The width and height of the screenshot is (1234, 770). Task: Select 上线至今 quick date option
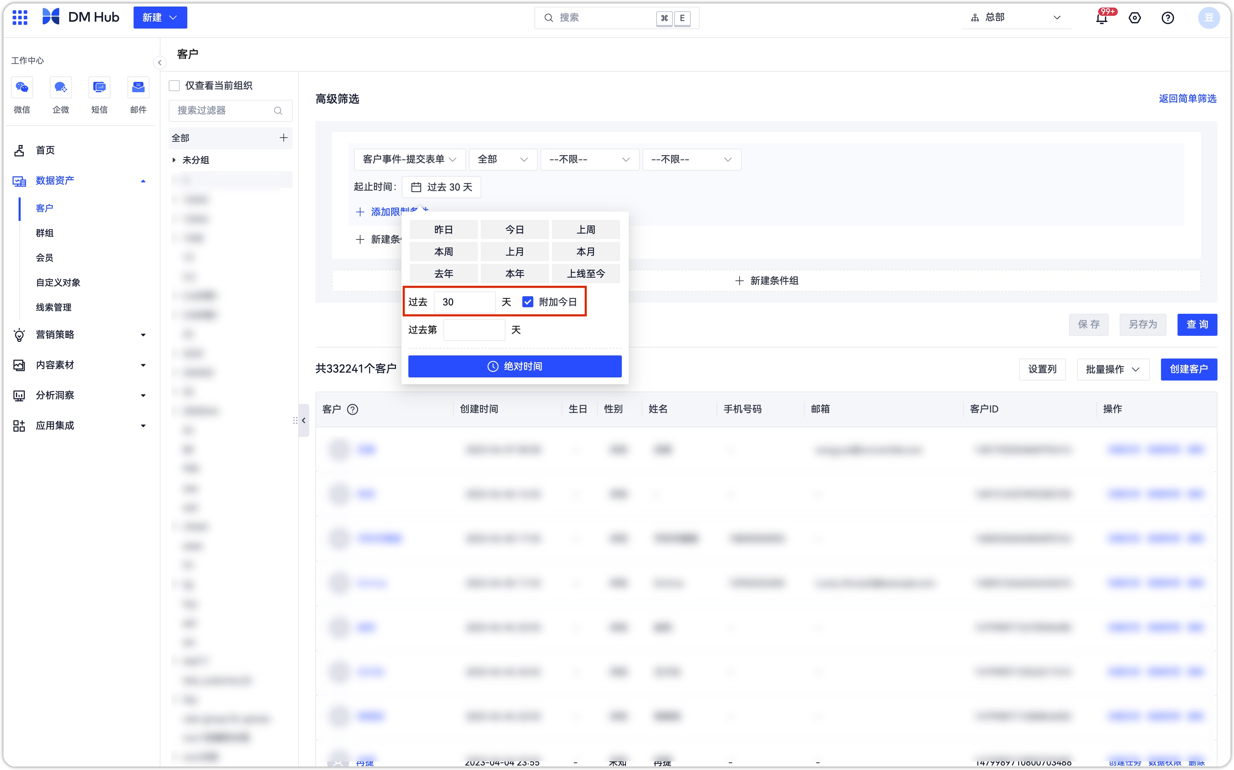tap(585, 274)
